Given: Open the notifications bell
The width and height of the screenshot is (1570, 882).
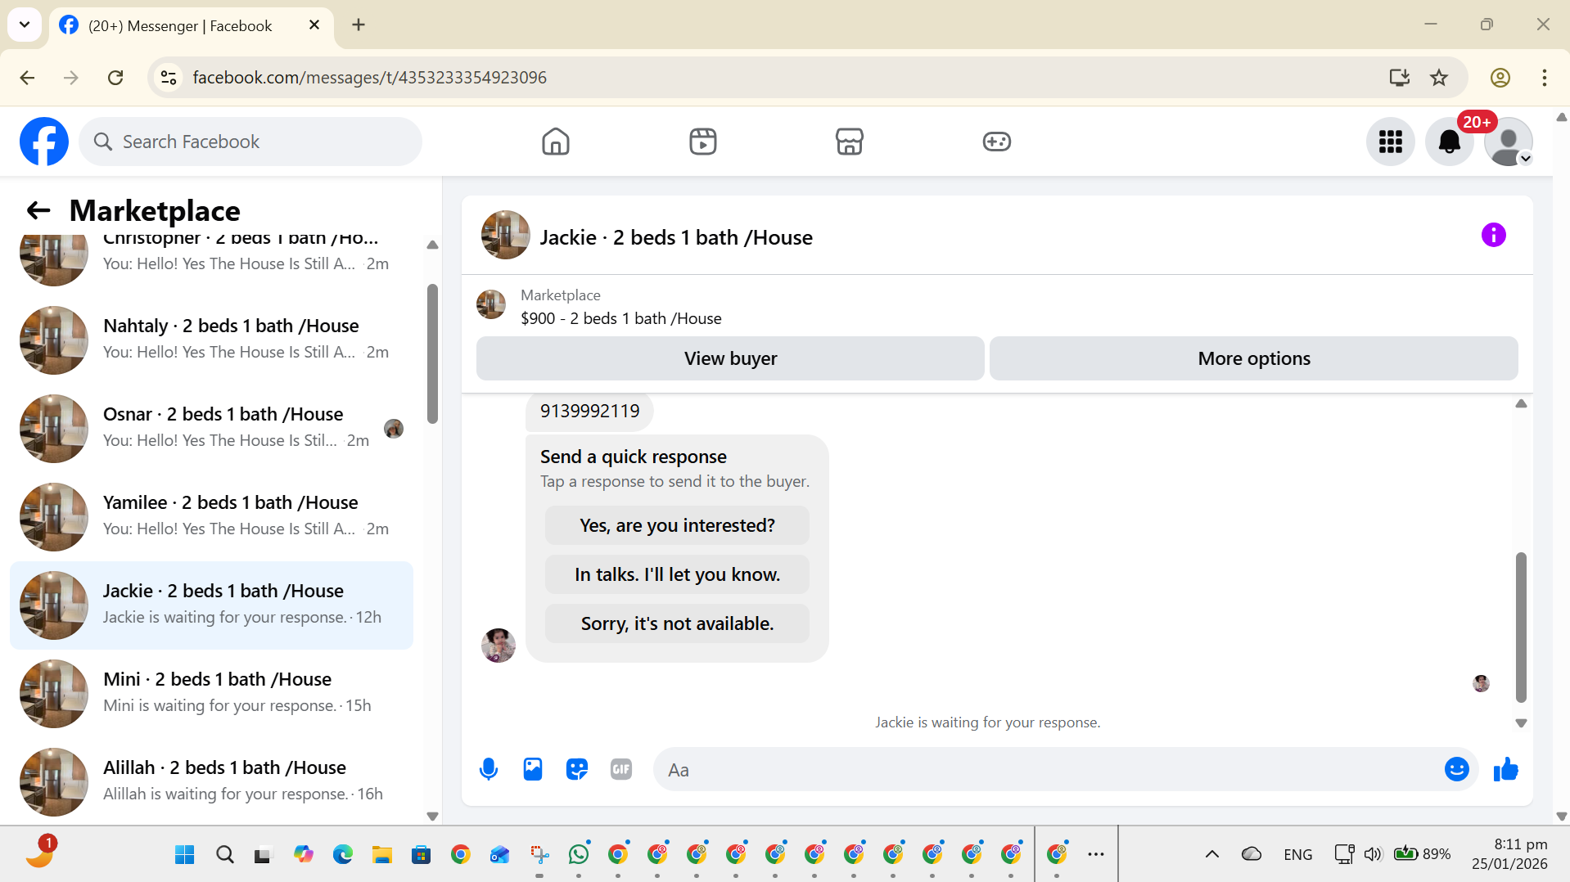Looking at the screenshot, I should [1449, 142].
